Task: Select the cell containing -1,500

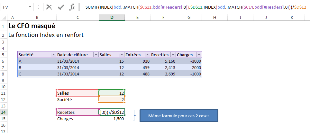Action: click(x=112, y=119)
